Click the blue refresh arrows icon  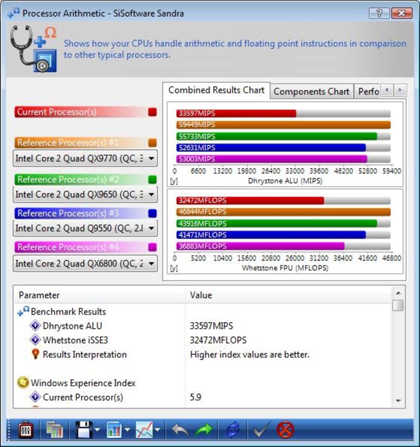pyautogui.click(x=233, y=429)
